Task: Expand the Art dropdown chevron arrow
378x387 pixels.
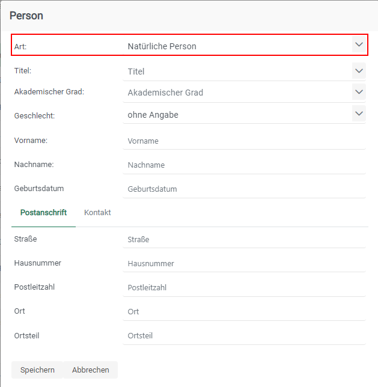Action: tap(359, 45)
